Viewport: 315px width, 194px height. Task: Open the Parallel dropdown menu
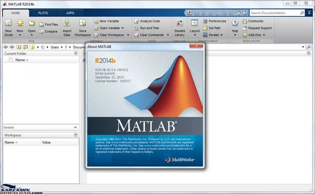[213, 35]
